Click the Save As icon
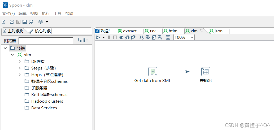The height and width of the screenshot is (130, 274). coord(31,22)
